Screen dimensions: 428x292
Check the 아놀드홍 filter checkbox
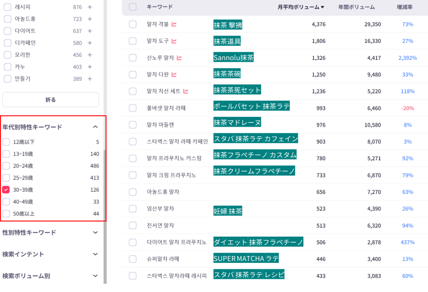[x=8, y=19]
